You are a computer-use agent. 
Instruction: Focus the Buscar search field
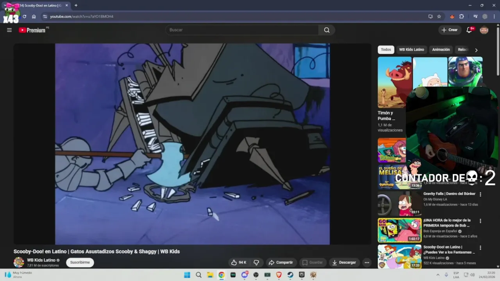click(x=242, y=30)
